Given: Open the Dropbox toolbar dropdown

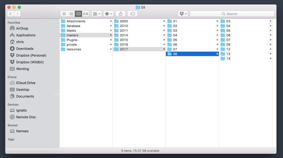Looking at the screenshot, I should click(x=183, y=14).
